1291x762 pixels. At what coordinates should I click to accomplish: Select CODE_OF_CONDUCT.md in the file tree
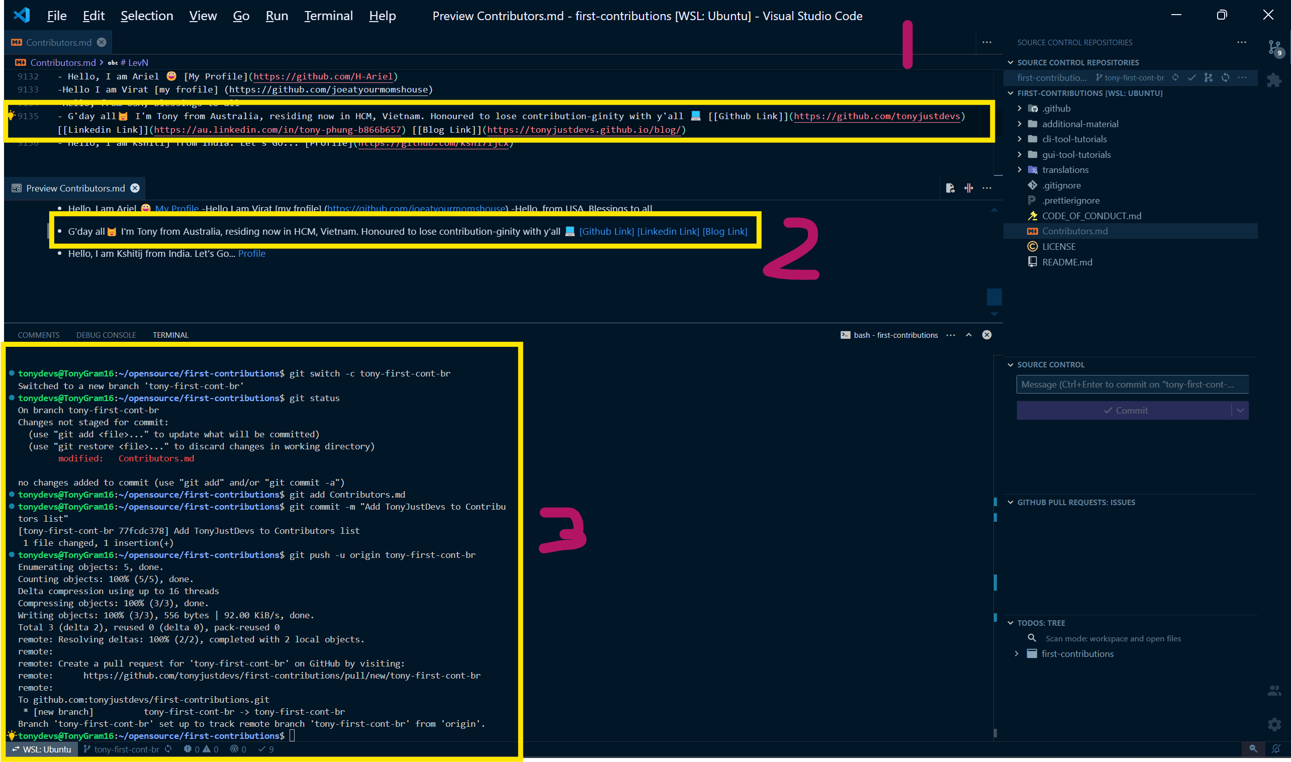(1091, 216)
